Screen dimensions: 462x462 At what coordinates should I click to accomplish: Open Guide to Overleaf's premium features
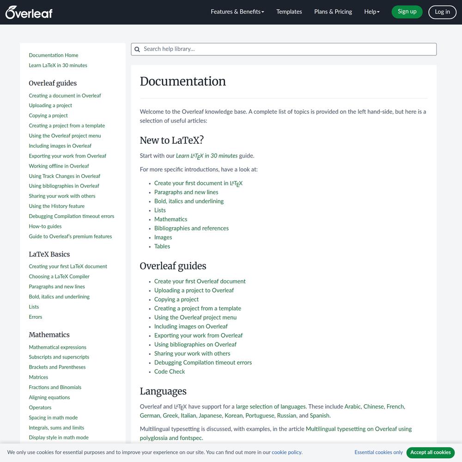70,236
